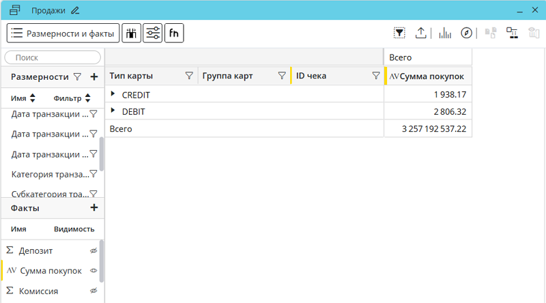This screenshot has height=303, width=546.
Task: Expand the DEBIT row
Action: coord(113,111)
